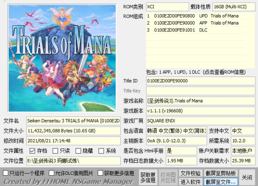Viewport: 258px width, 186px height.
Task: Select ROM row 2 APP Trials of Mana
Action: 196,23
